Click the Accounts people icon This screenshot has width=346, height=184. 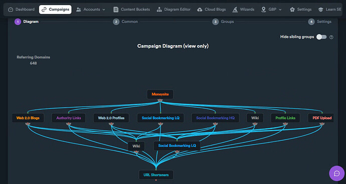(79, 10)
